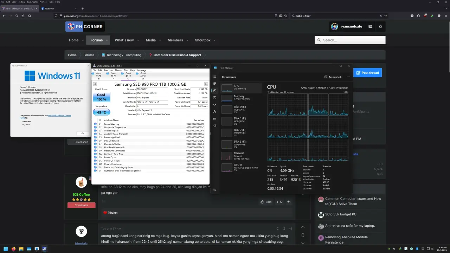The width and height of the screenshot is (450, 253).
Task: Go to next disk in CrystalDiskInfo
Action: (x=206, y=84)
